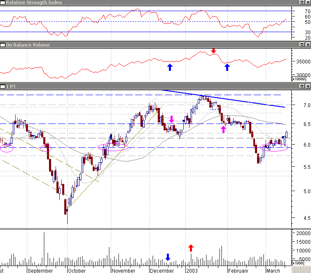Click the October date axis label

[77, 271]
